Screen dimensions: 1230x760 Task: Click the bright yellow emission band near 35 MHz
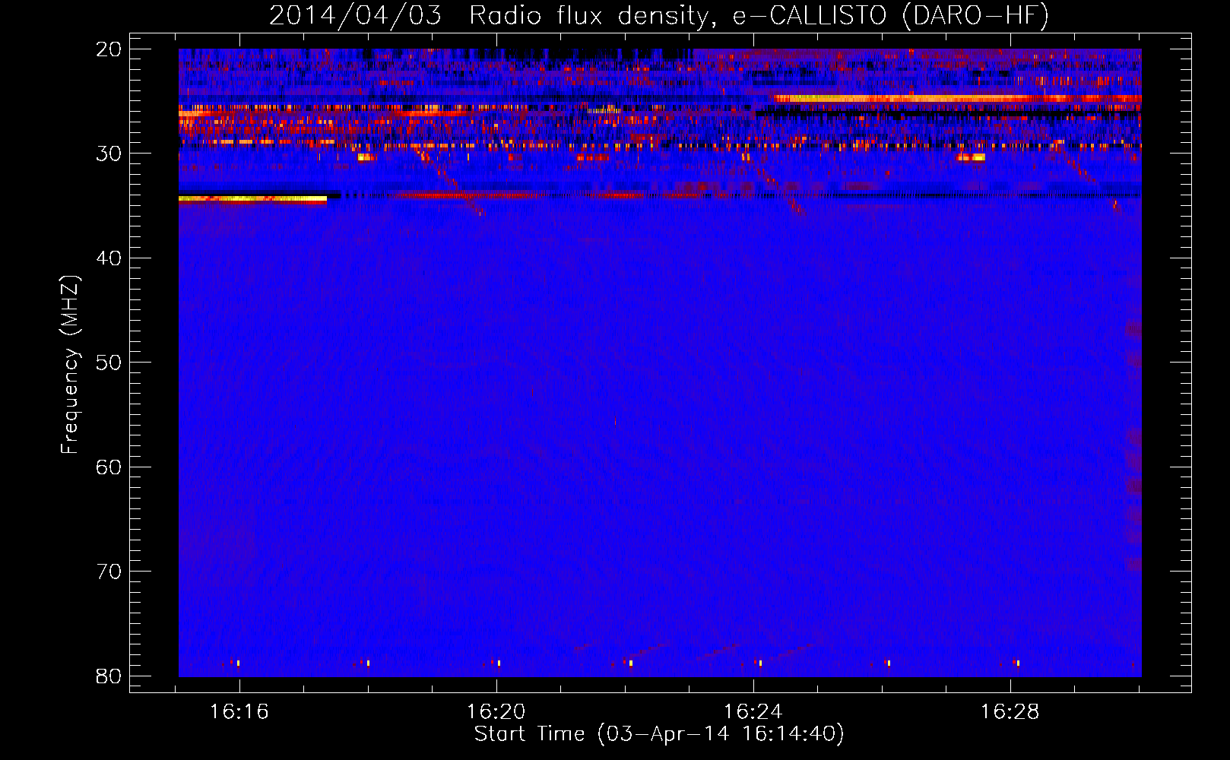click(x=252, y=199)
